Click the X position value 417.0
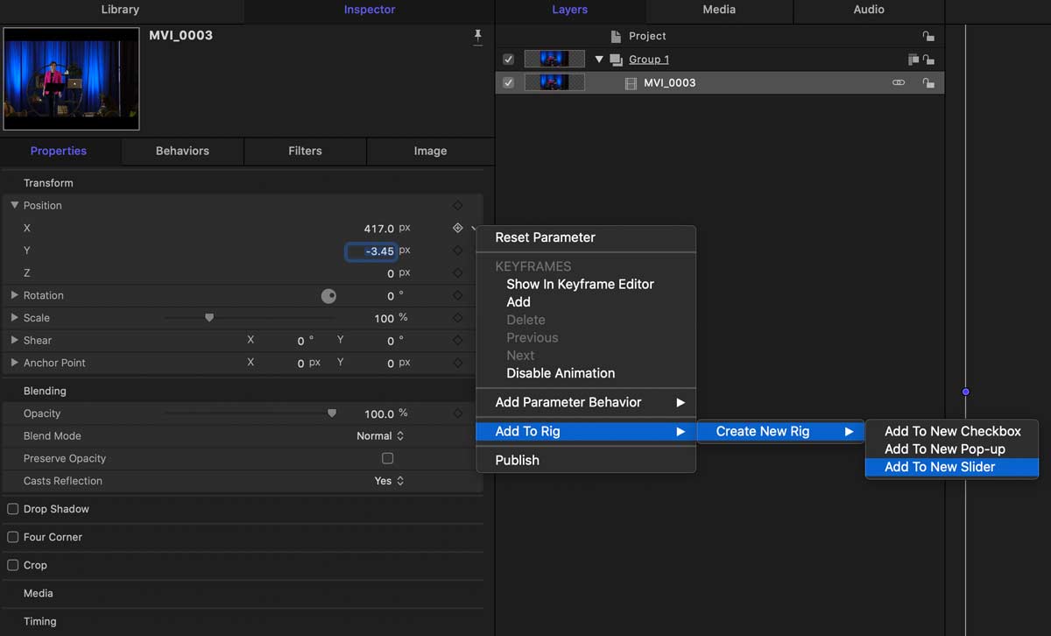The width and height of the screenshot is (1051, 636). click(x=379, y=229)
